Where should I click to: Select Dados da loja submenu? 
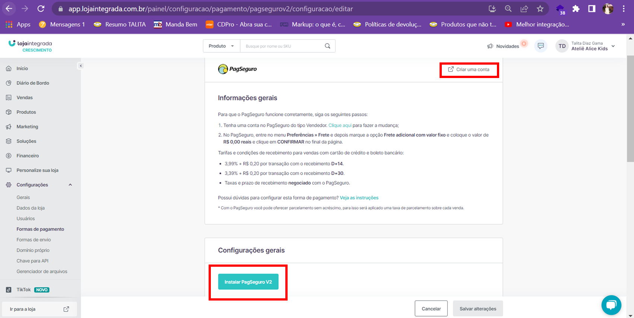[x=31, y=208]
